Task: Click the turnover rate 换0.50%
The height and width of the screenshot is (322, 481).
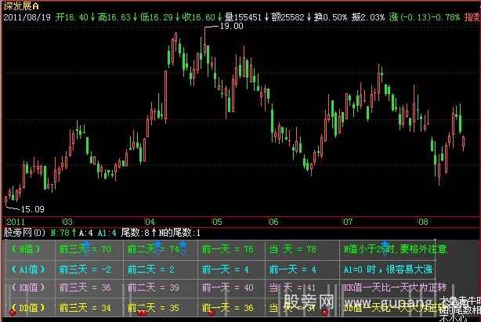Action: [330, 17]
